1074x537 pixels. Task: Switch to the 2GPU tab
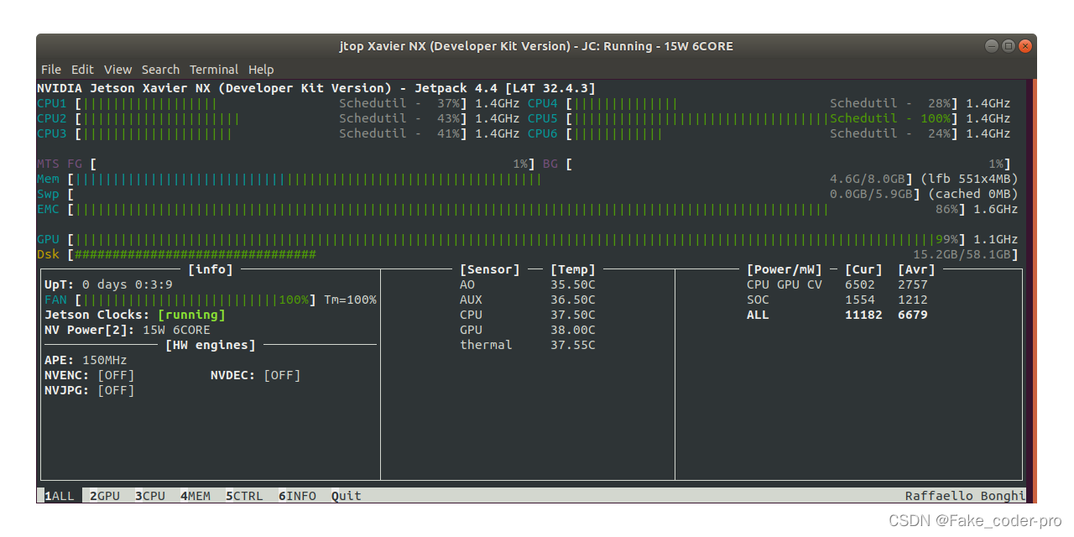[x=105, y=496]
